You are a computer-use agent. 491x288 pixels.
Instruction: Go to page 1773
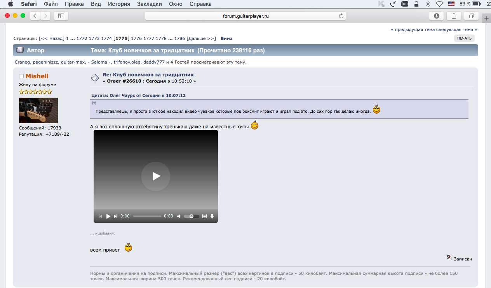click(x=94, y=38)
